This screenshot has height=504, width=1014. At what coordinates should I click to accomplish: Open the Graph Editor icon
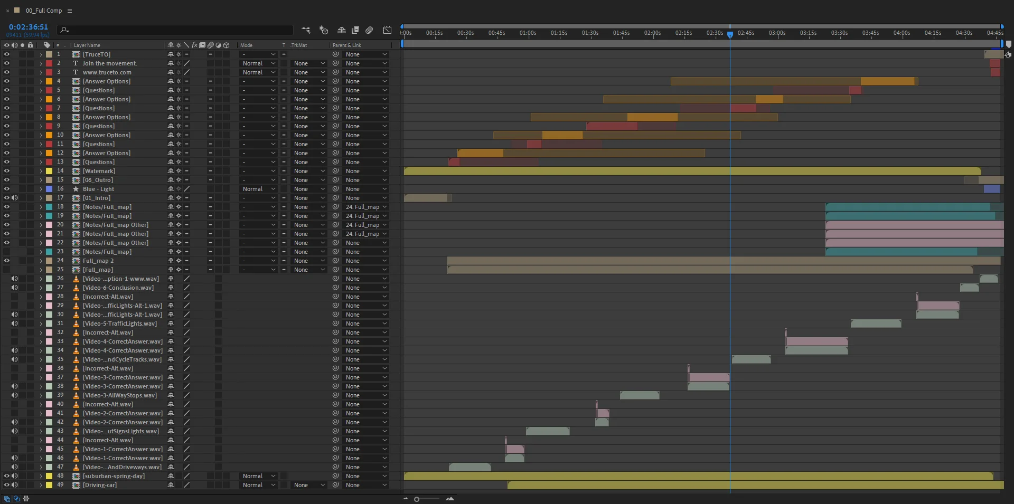point(387,30)
